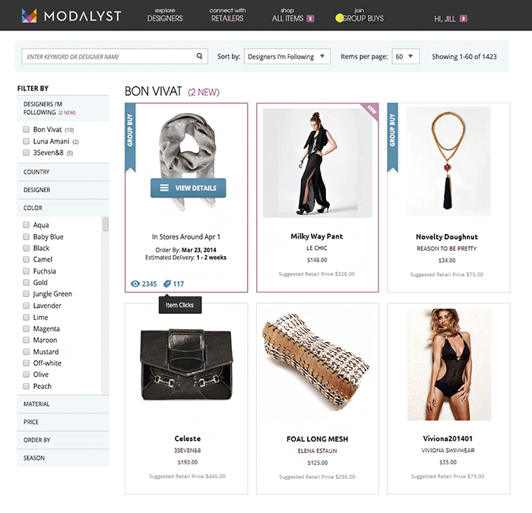Viewport: 532px width, 513px height.
Task: Check the Bon Vivat designer filter
Action: pos(26,129)
